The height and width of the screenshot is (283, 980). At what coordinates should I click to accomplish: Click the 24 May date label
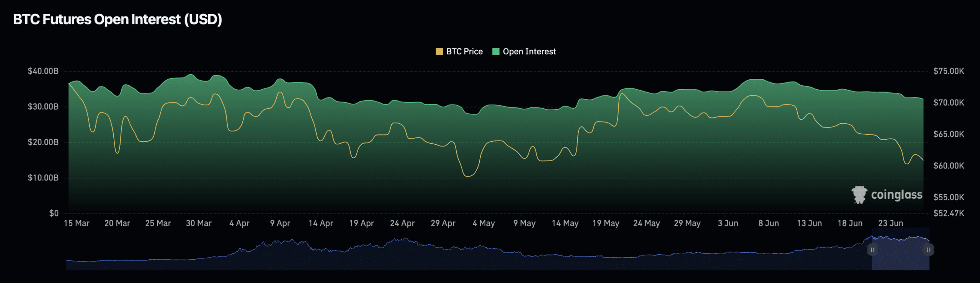647,223
